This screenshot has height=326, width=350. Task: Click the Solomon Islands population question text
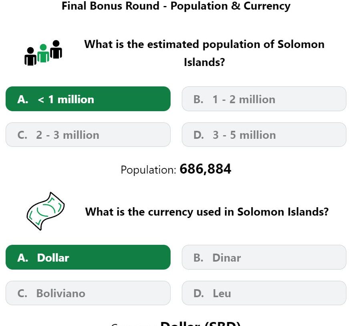tap(204, 53)
